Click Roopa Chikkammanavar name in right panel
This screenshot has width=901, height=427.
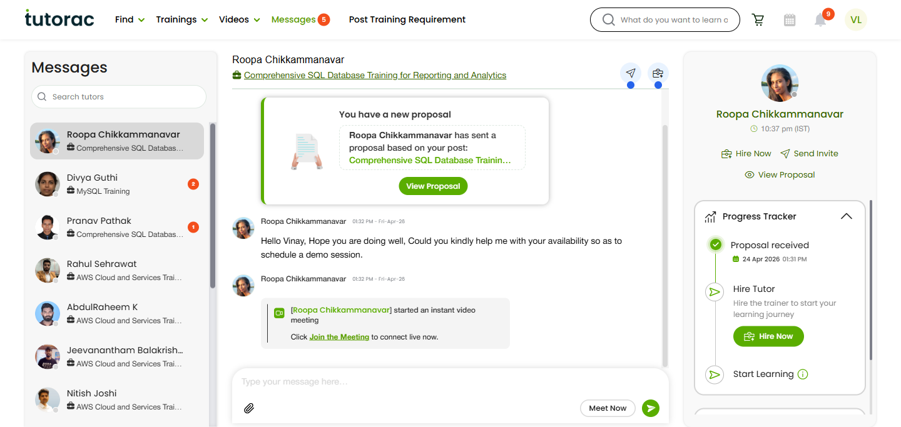780,114
